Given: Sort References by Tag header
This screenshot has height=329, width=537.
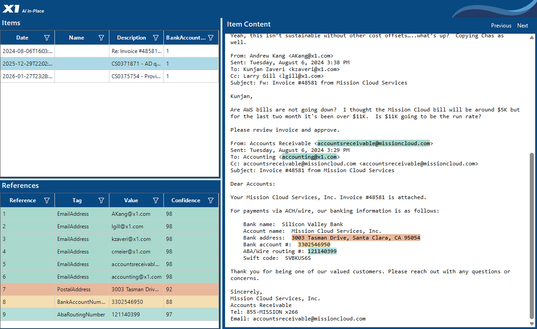Looking at the screenshot, I should click(77, 200).
